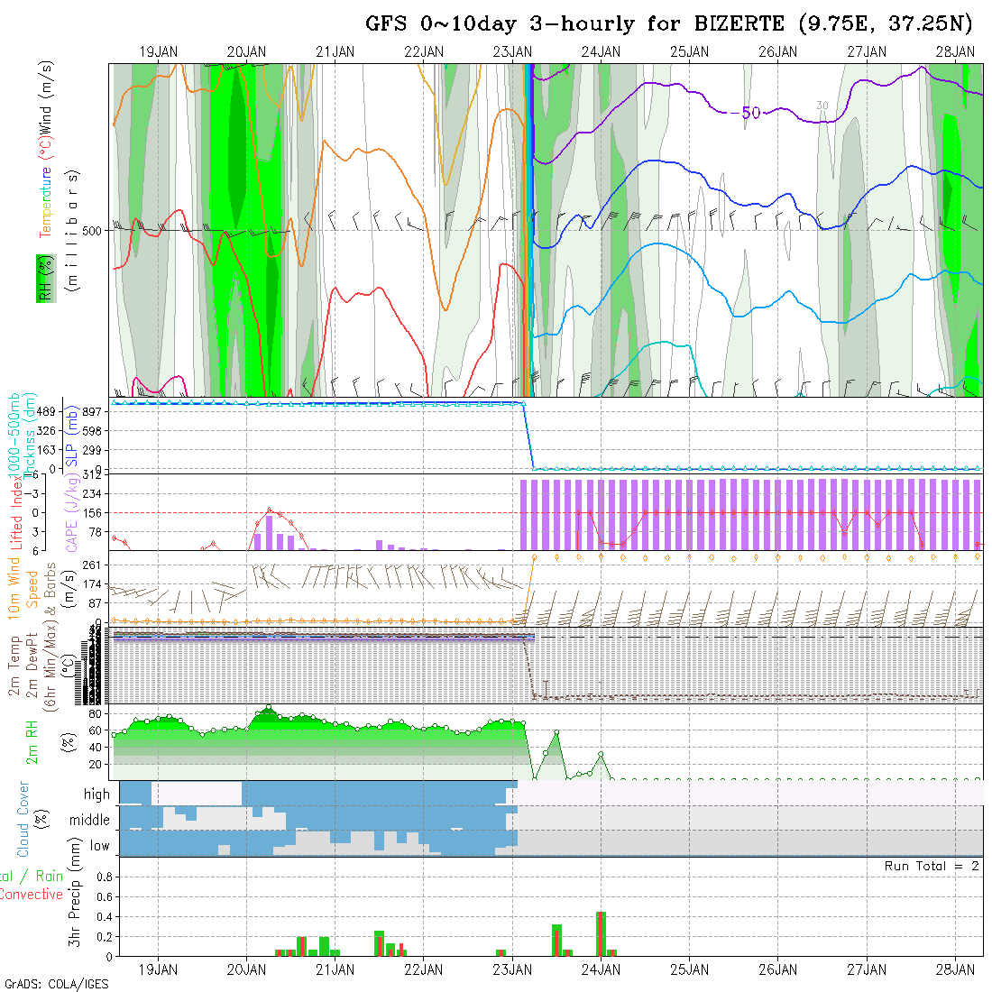Click the 2m RH axis title

tap(33, 742)
